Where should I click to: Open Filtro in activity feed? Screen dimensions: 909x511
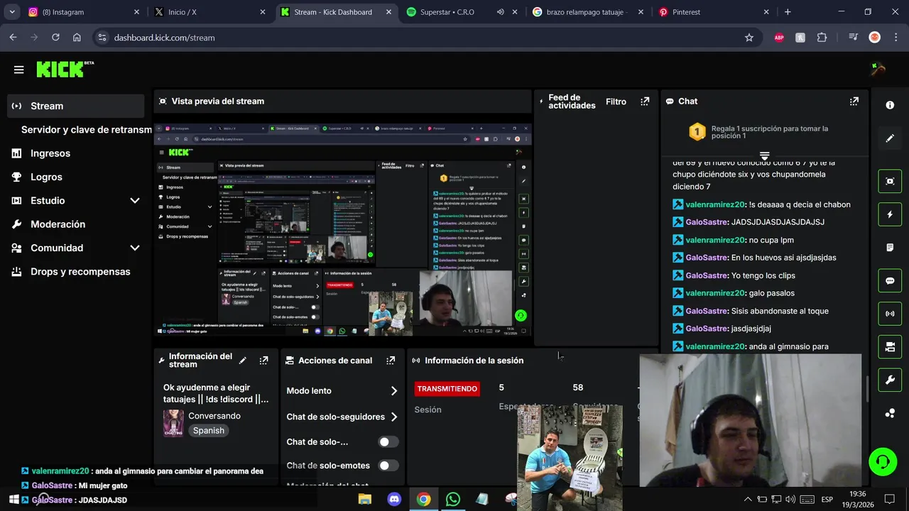[616, 101]
